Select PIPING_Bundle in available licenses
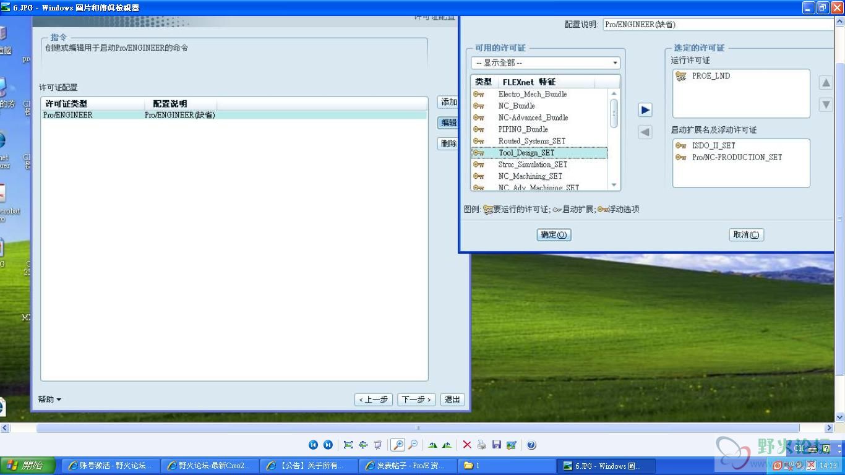Viewport: 845px width, 475px height. 539,129
